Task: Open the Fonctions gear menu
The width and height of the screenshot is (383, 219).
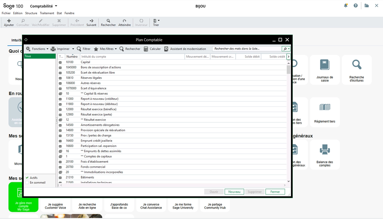Action: coord(37,49)
